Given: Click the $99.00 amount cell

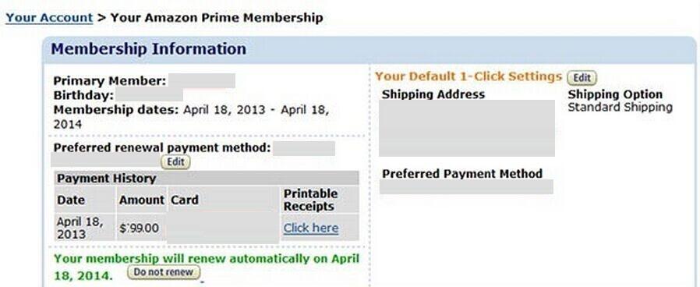Looking at the screenshot, I should tap(139, 228).
